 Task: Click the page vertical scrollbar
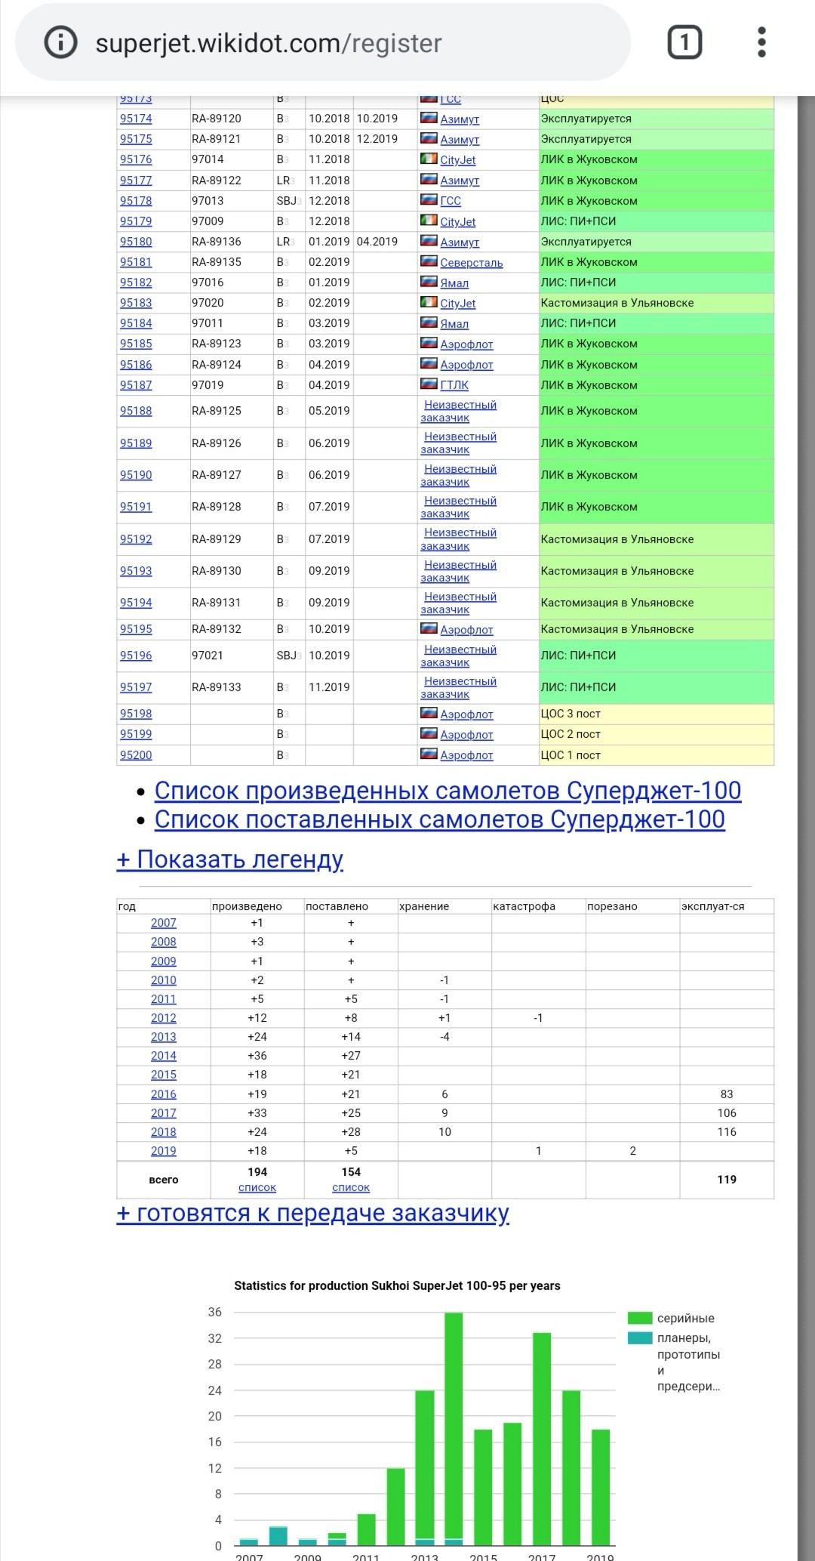coord(806,828)
